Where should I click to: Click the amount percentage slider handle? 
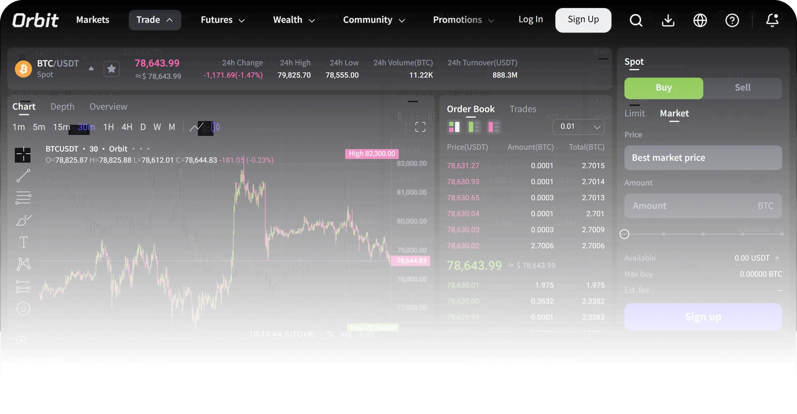coord(625,234)
